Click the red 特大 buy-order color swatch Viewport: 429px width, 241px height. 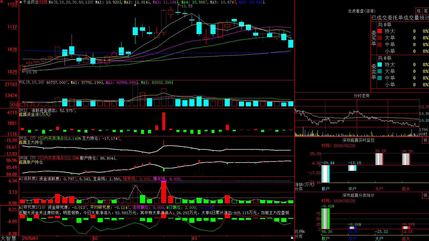pyautogui.click(x=380, y=31)
